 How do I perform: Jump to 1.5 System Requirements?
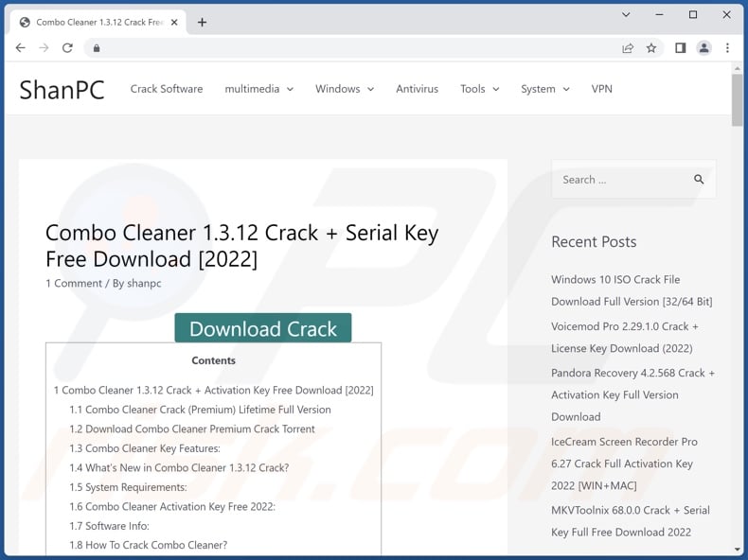coord(128,487)
